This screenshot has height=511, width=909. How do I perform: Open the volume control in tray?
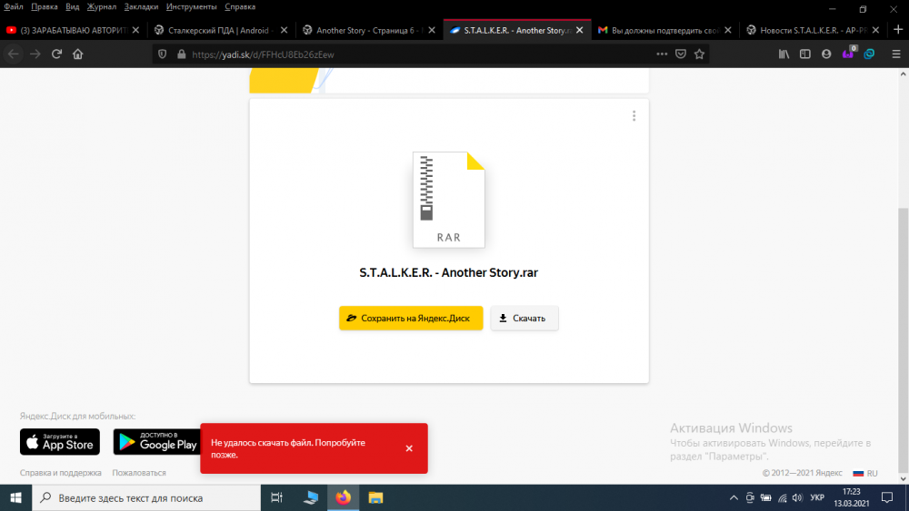pos(798,497)
